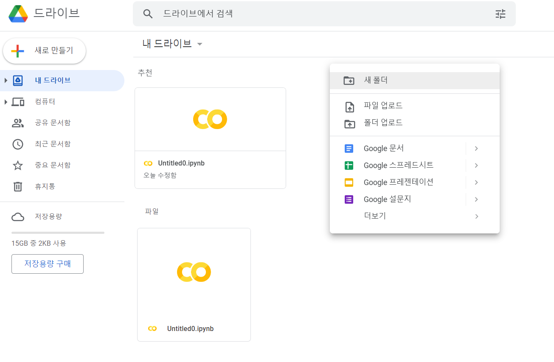Expand the Google 설문지 submenu arrow
This screenshot has height=362, width=554.
pos(476,199)
